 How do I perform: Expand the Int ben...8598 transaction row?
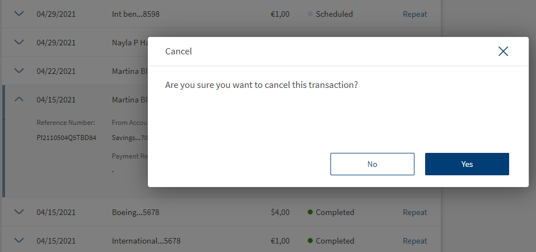[19, 14]
